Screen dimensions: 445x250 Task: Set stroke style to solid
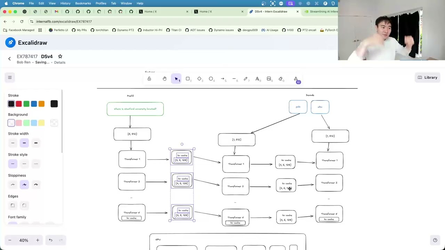pos(13,164)
